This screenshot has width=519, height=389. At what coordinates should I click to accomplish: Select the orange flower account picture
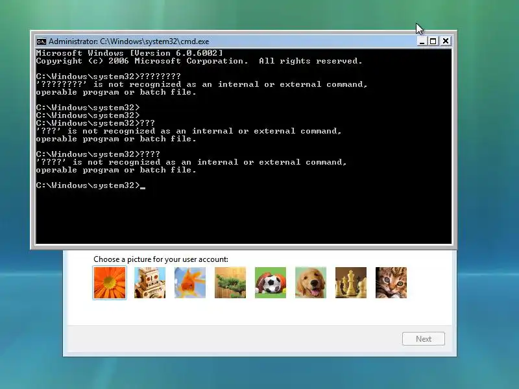coord(110,283)
